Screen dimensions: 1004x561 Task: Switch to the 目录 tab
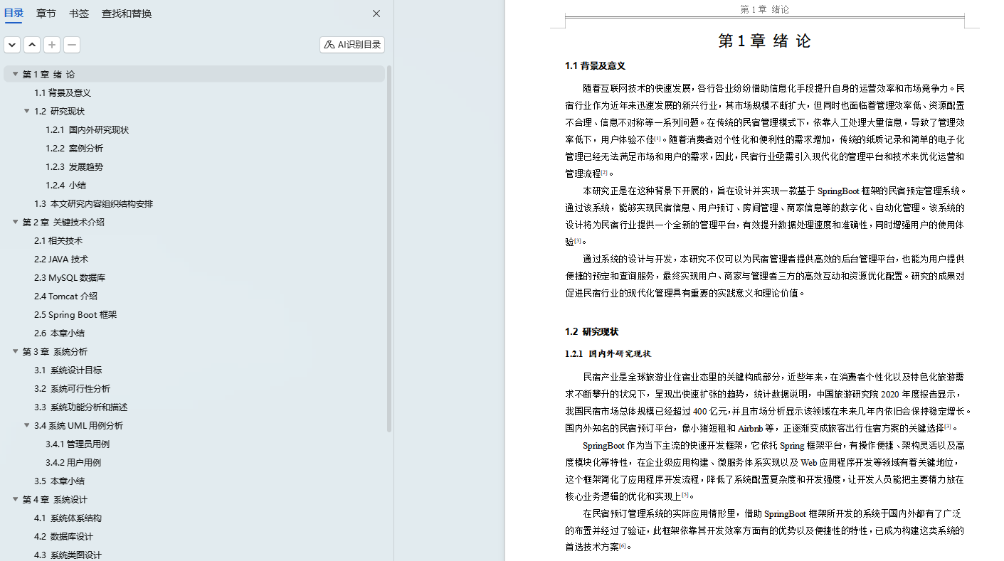click(14, 14)
